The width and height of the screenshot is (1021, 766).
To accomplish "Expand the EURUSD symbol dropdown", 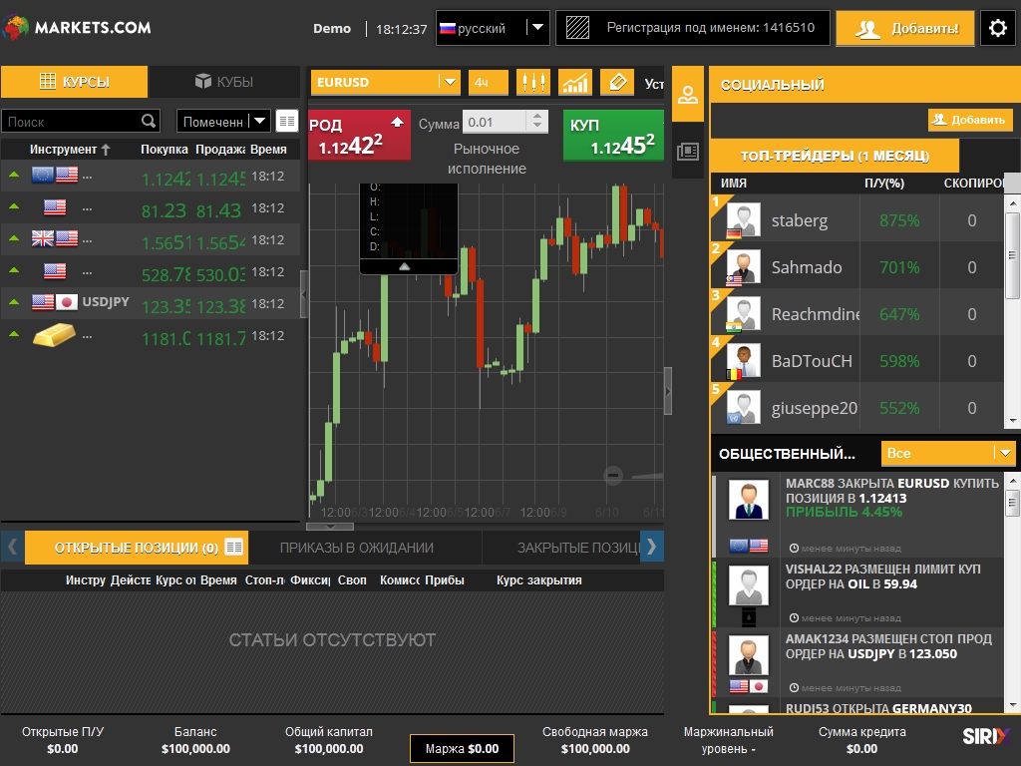I will pos(449,83).
